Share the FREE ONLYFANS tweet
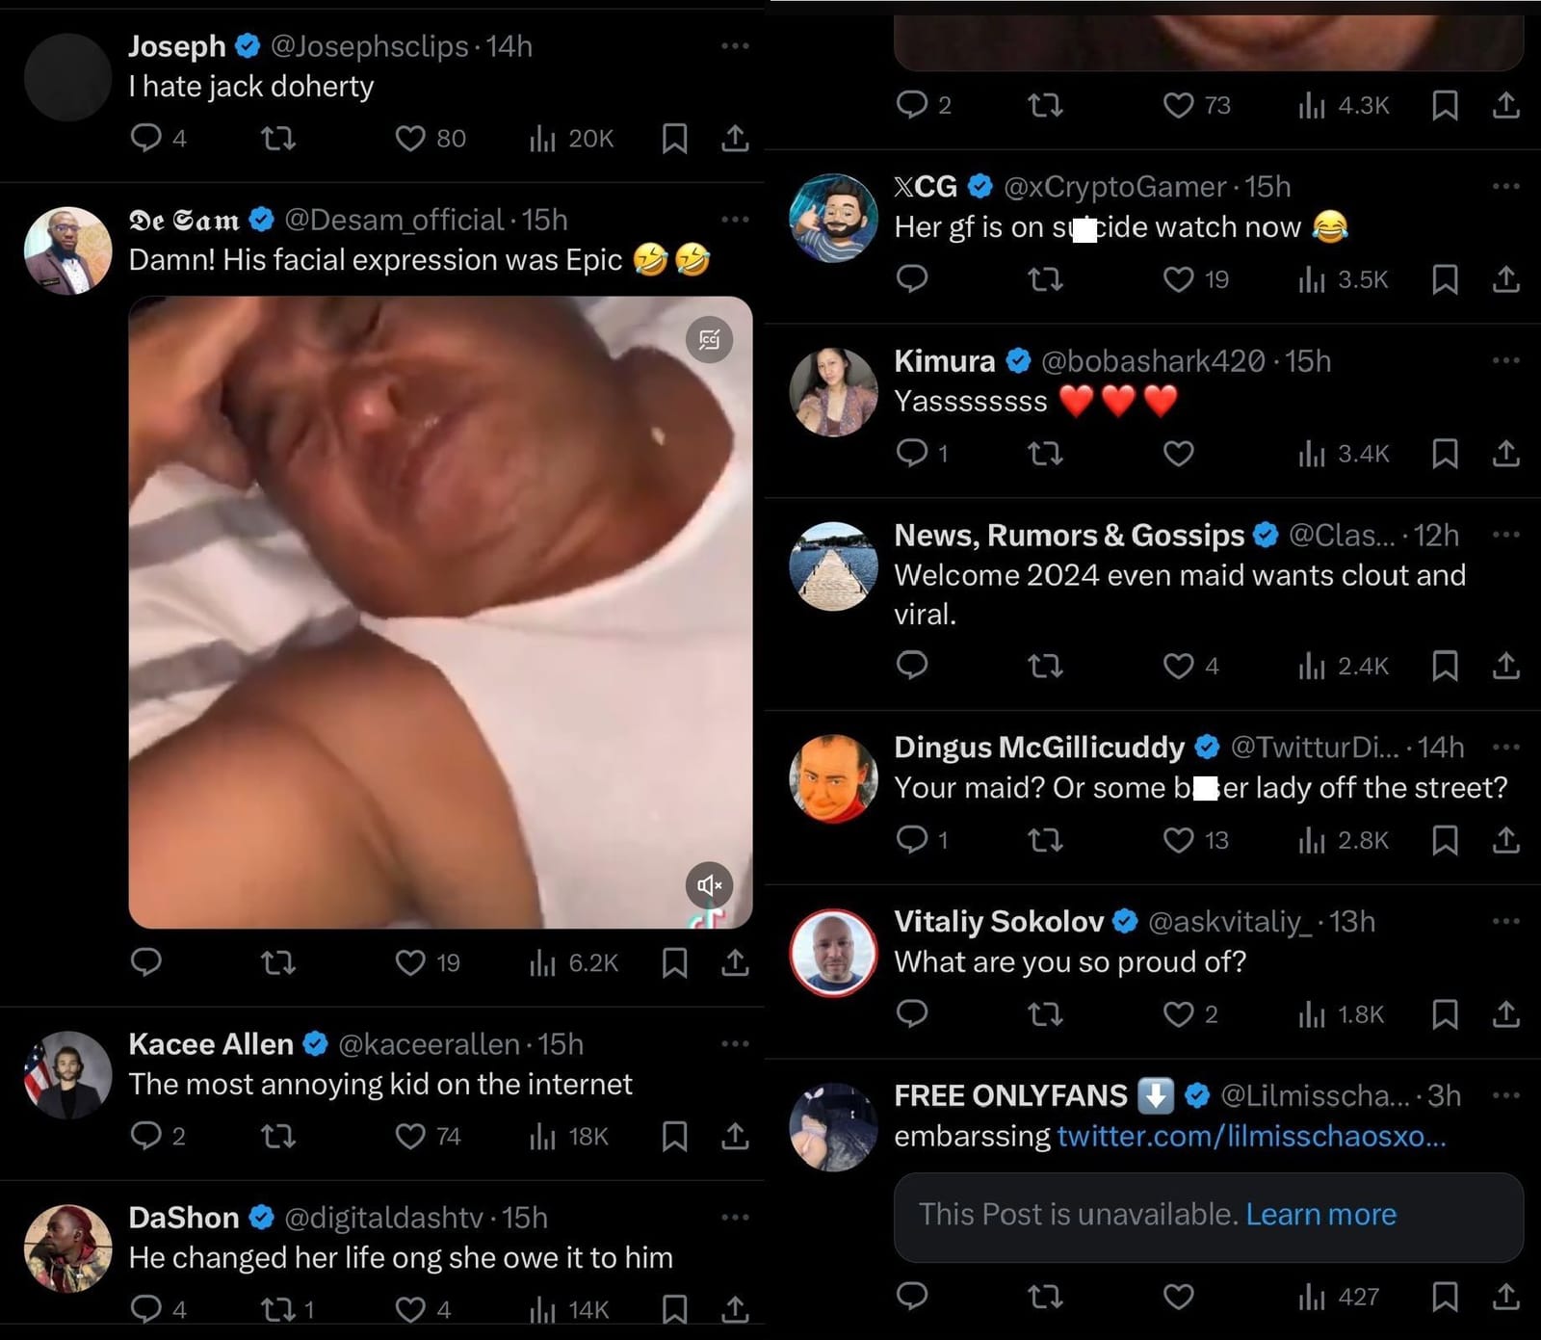This screenshot has width=1541, height=1340. pos(1504,1298)
